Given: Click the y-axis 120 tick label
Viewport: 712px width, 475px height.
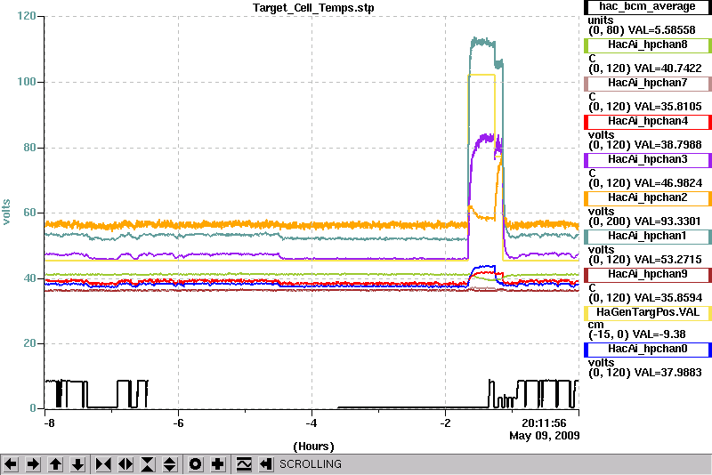Looking at the screenshot, I should tap(27, 16).
